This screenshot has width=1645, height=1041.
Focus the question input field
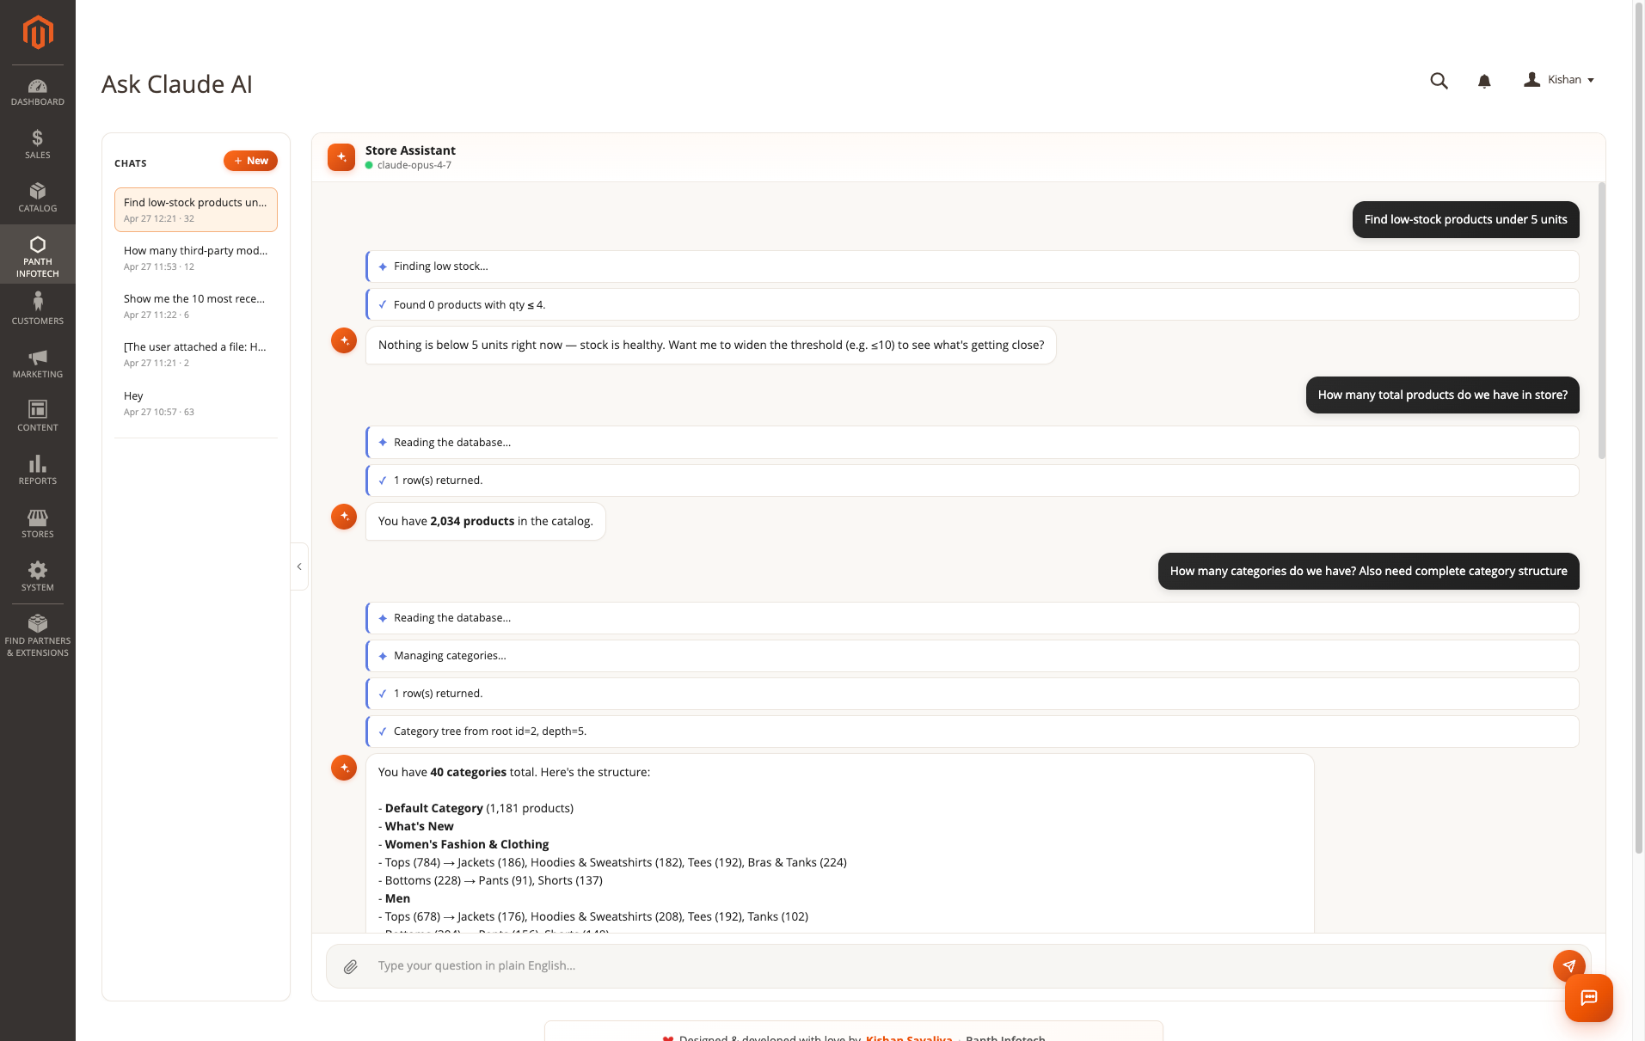point(959,966)
